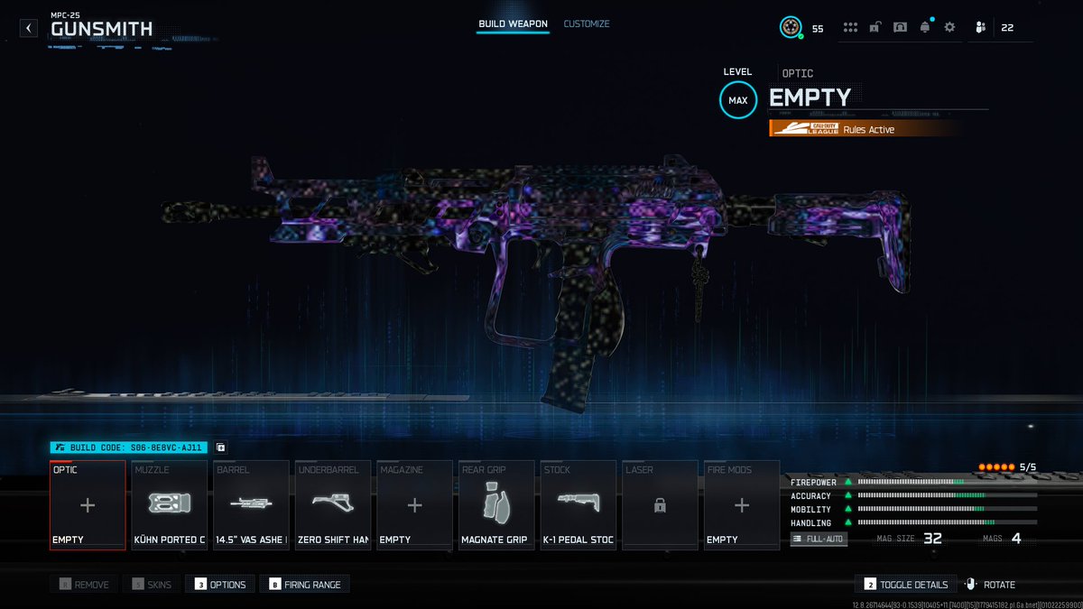Go to the Firing Range
This screenshot has width=1083, height=609.
305,585
